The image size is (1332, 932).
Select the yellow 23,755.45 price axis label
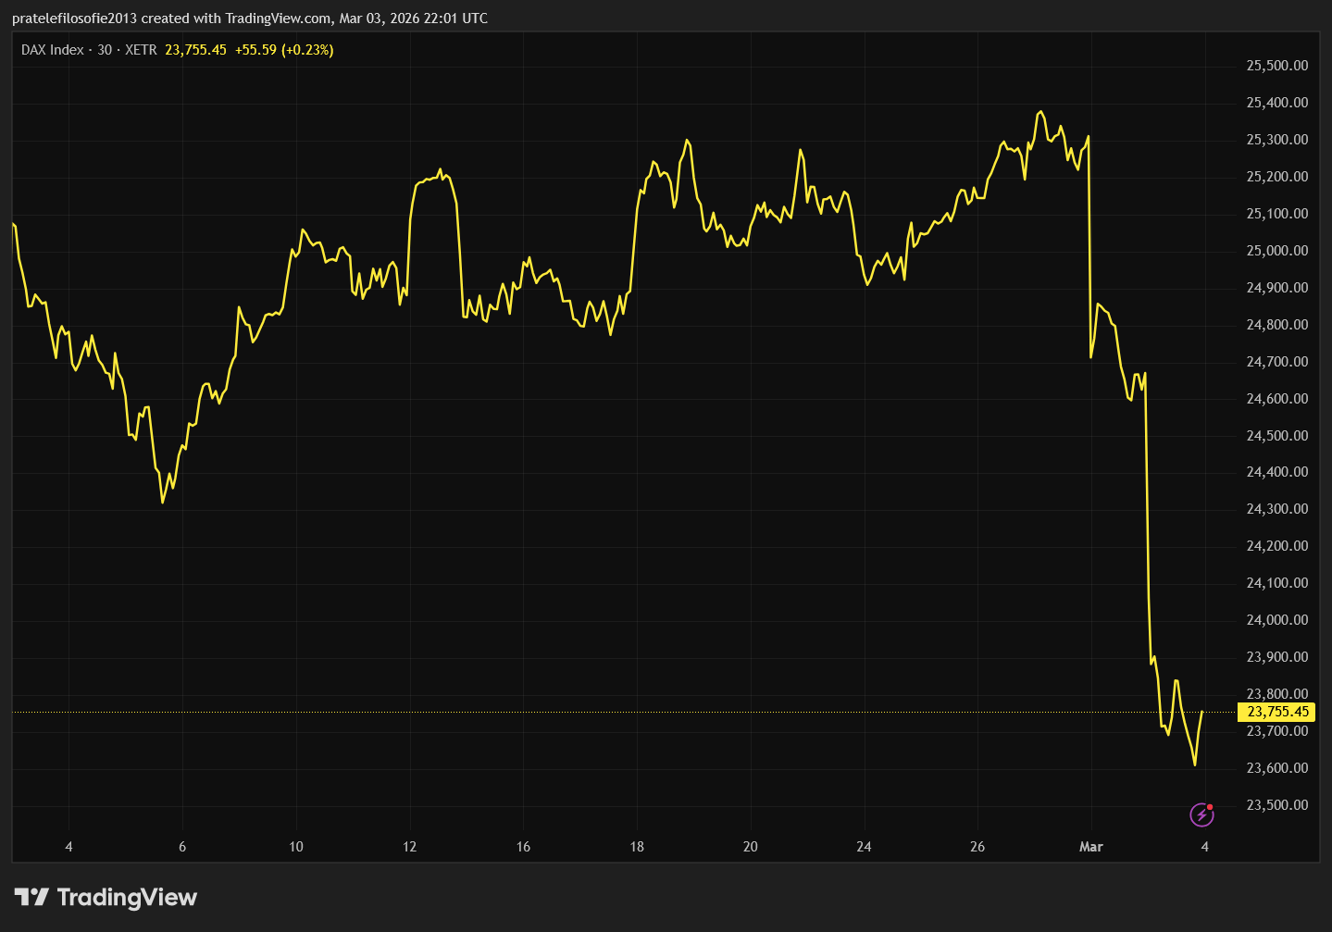(1277, 712)
